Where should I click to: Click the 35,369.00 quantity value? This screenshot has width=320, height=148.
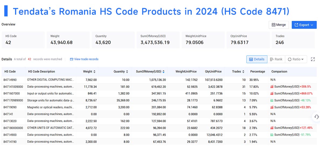123,100
